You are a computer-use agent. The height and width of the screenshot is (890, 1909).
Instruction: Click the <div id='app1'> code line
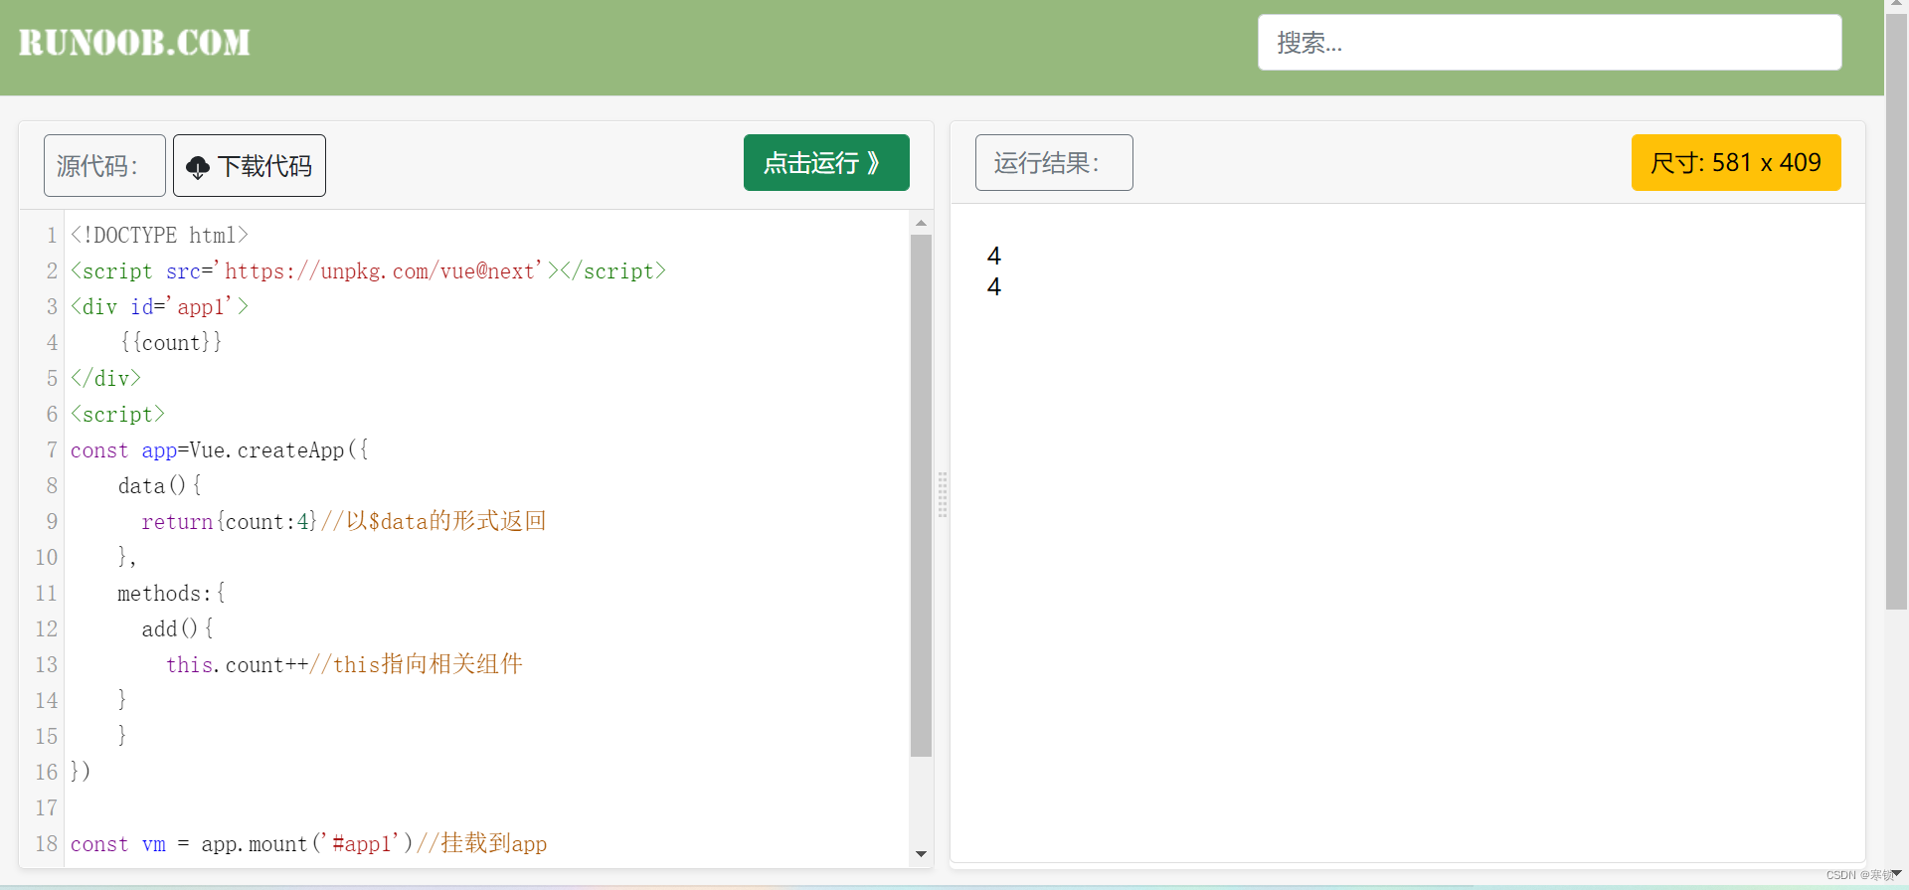[159, 307]
